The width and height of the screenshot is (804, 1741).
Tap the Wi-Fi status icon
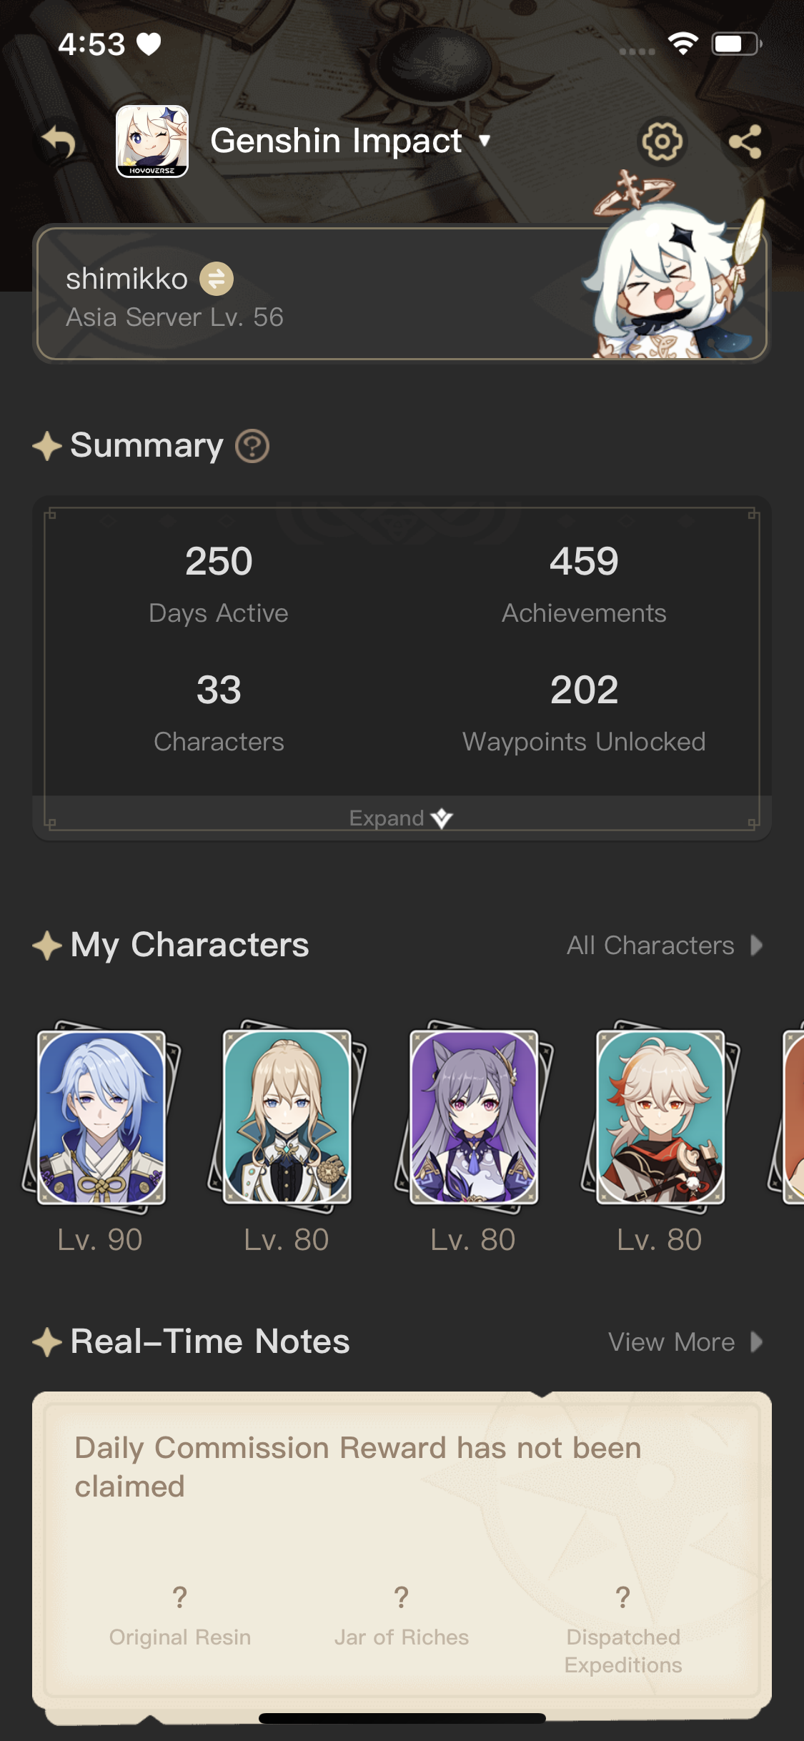click(x=683, y=44)
